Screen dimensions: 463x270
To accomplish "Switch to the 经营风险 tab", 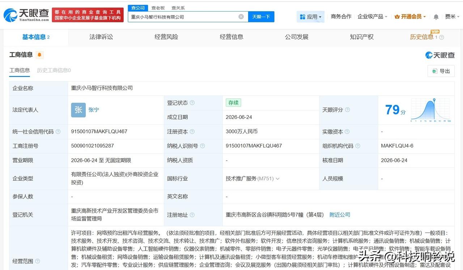I will 166,37.
